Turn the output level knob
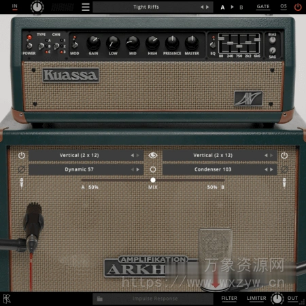The image size is (306, 306). point(277,299)
